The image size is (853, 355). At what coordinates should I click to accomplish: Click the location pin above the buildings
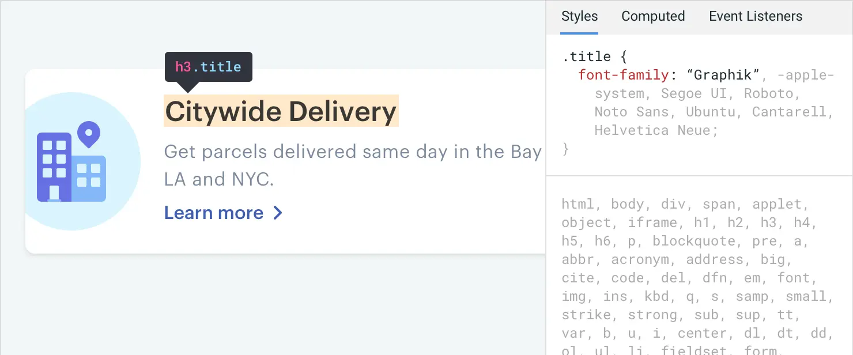click(x=88, y=133)
